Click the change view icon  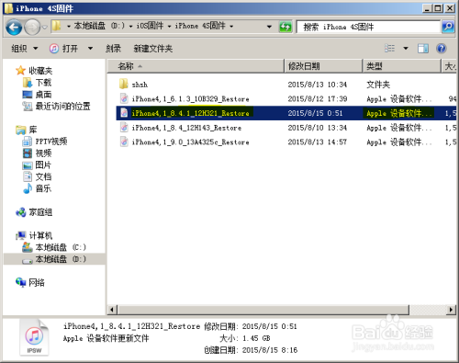click(390, 49)
